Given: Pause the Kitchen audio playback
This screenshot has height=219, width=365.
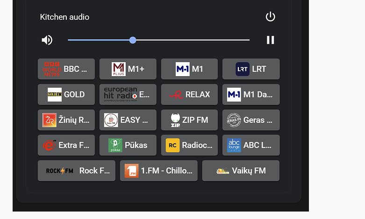Looking at the screenshot, I should point(270,40).
